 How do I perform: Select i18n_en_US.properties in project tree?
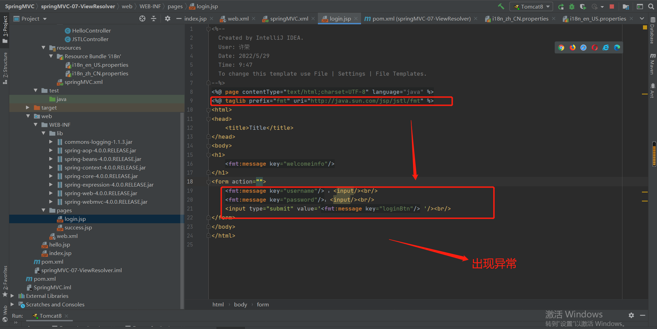point(100,65)
